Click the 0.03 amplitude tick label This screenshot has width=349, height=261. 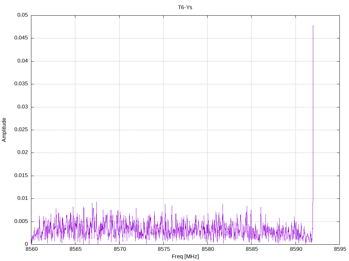pyautogui.click(x=22, y=107)
